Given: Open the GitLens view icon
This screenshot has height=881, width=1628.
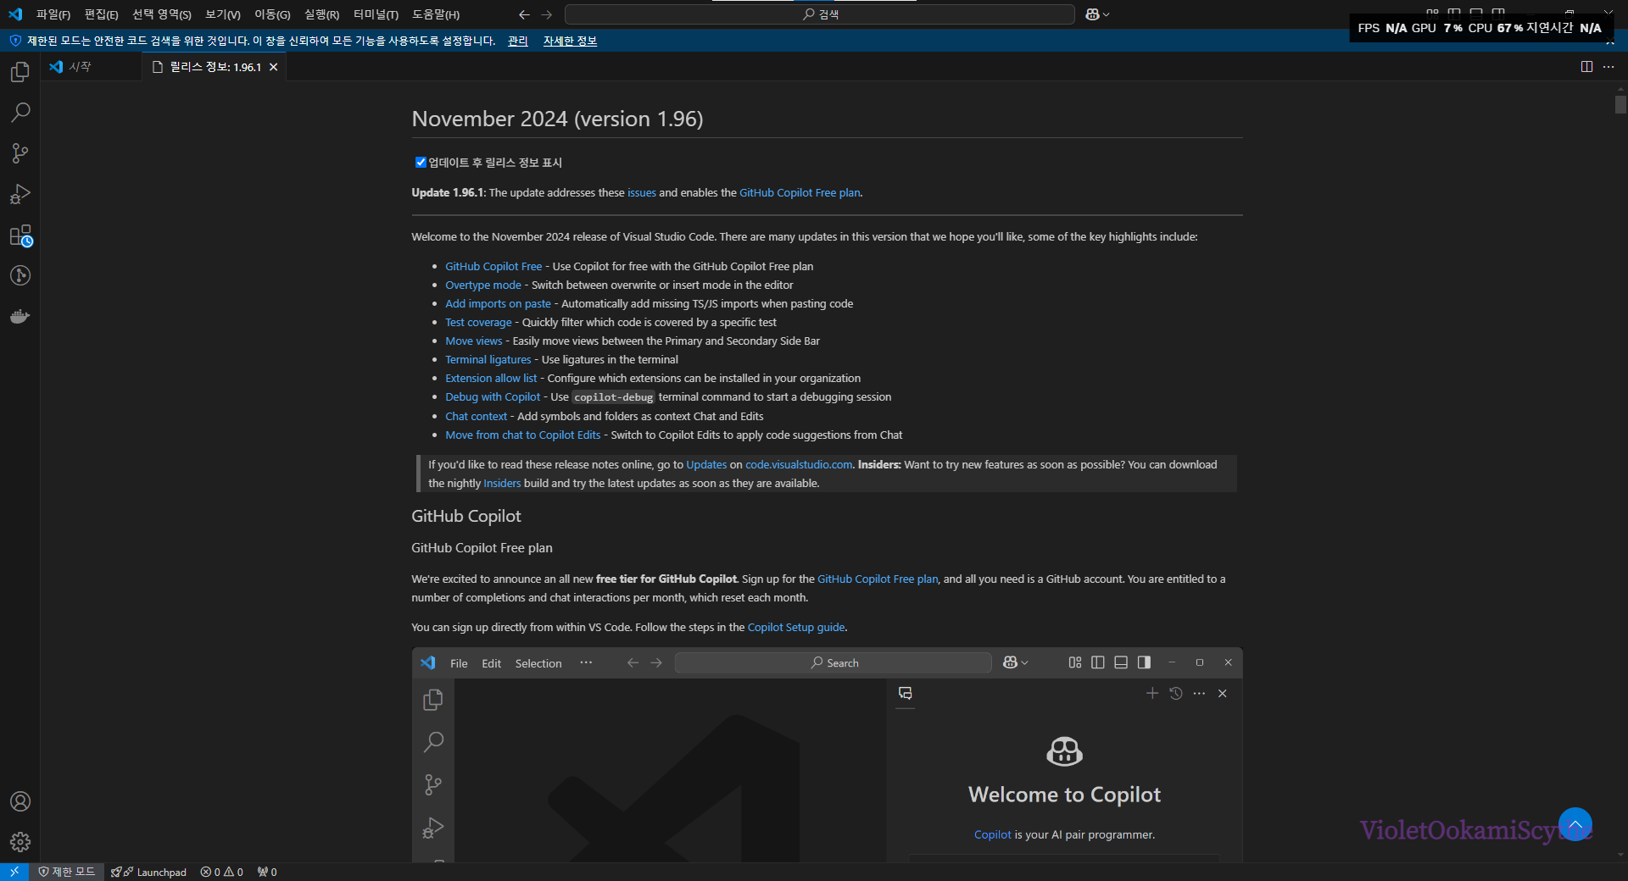Looking at the screenshot, I should 20,275.
